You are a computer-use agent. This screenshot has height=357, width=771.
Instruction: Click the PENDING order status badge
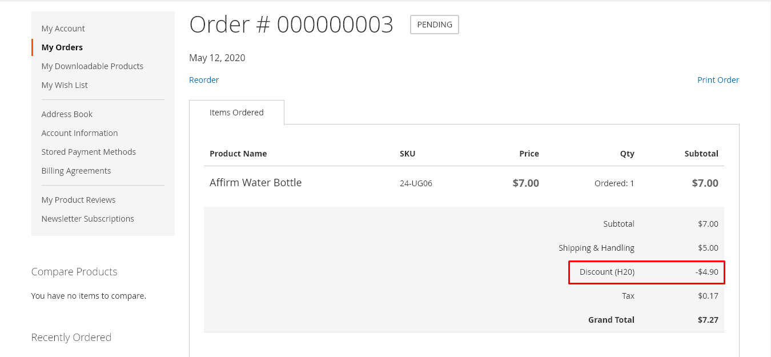[435, 25]
